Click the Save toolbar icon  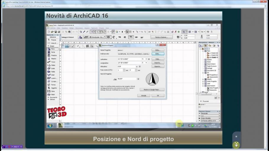coord(56,32)
